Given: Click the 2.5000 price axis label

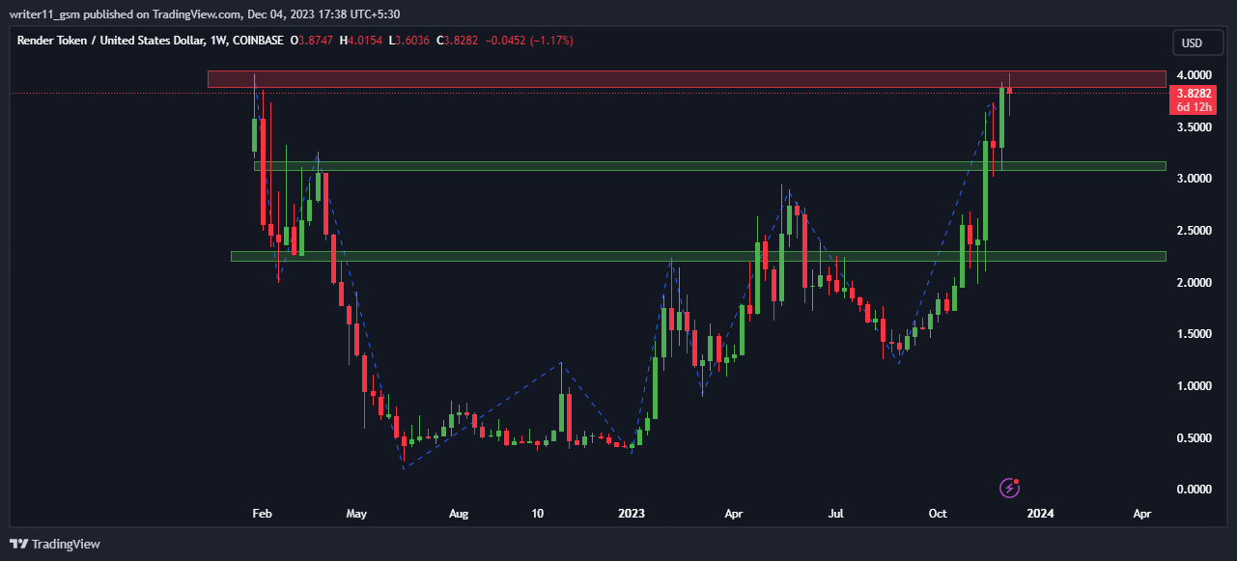Looking at the screenshot, I should pos(1195,231).
